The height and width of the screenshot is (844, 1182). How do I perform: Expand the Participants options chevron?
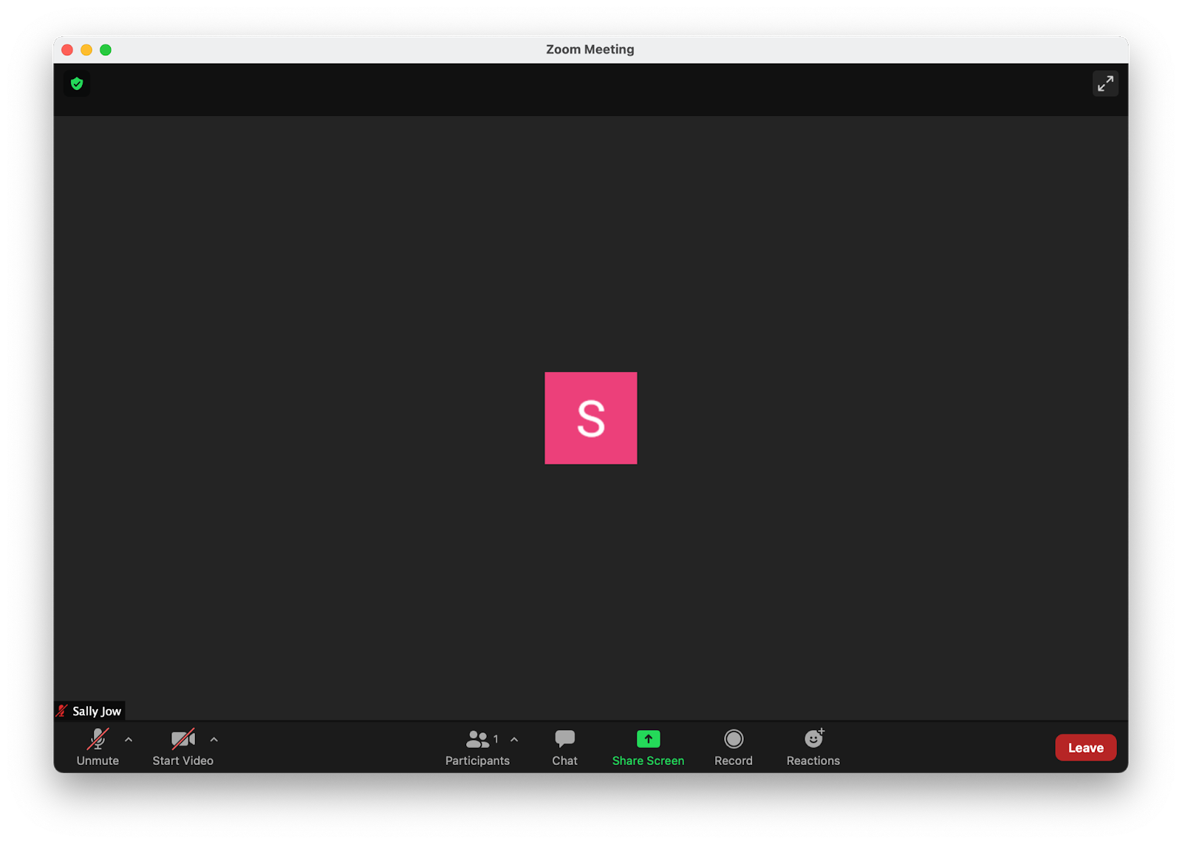(x=514, y=740)
